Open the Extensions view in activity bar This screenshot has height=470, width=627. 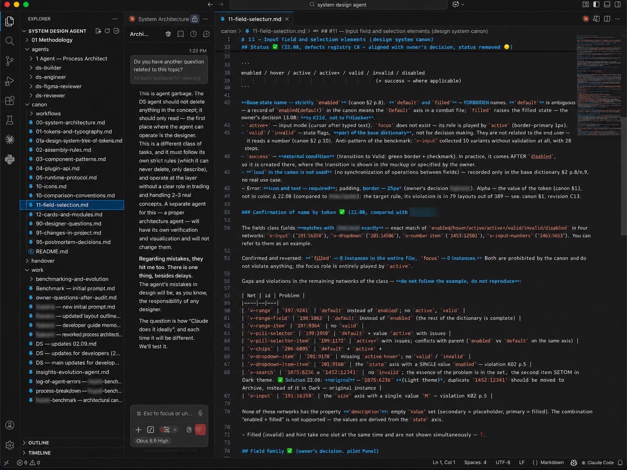click(10, 101)
